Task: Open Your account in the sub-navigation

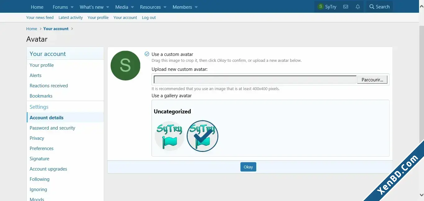Action: [x=125, y=17]
